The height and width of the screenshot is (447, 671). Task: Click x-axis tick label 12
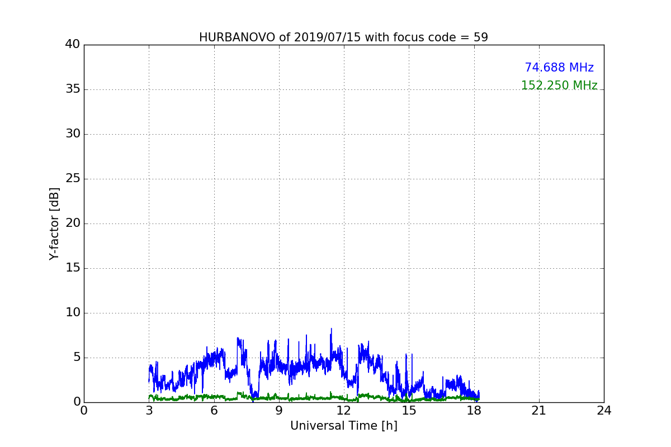coord(344,410)
